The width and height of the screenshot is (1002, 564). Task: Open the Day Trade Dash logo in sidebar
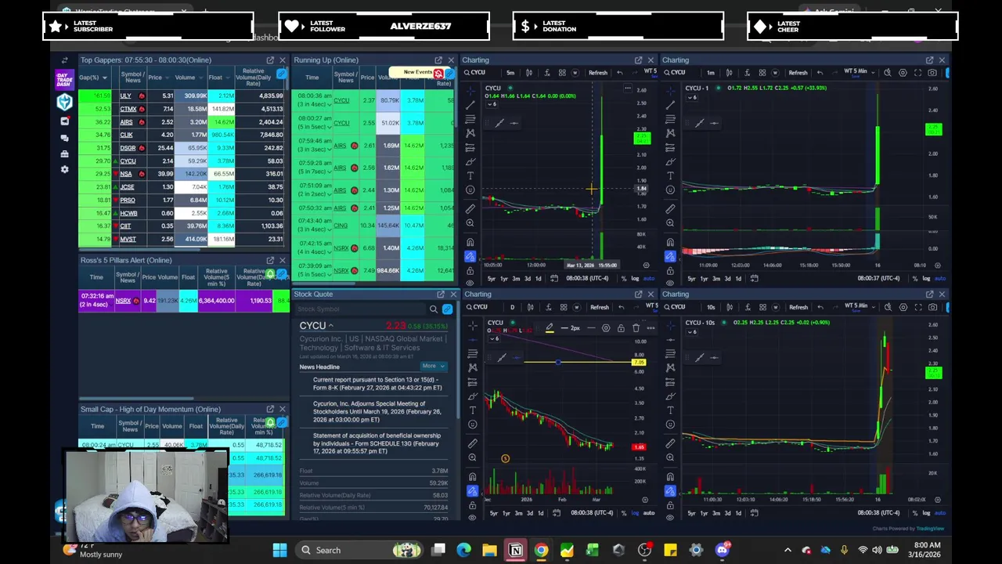point(64,79)
